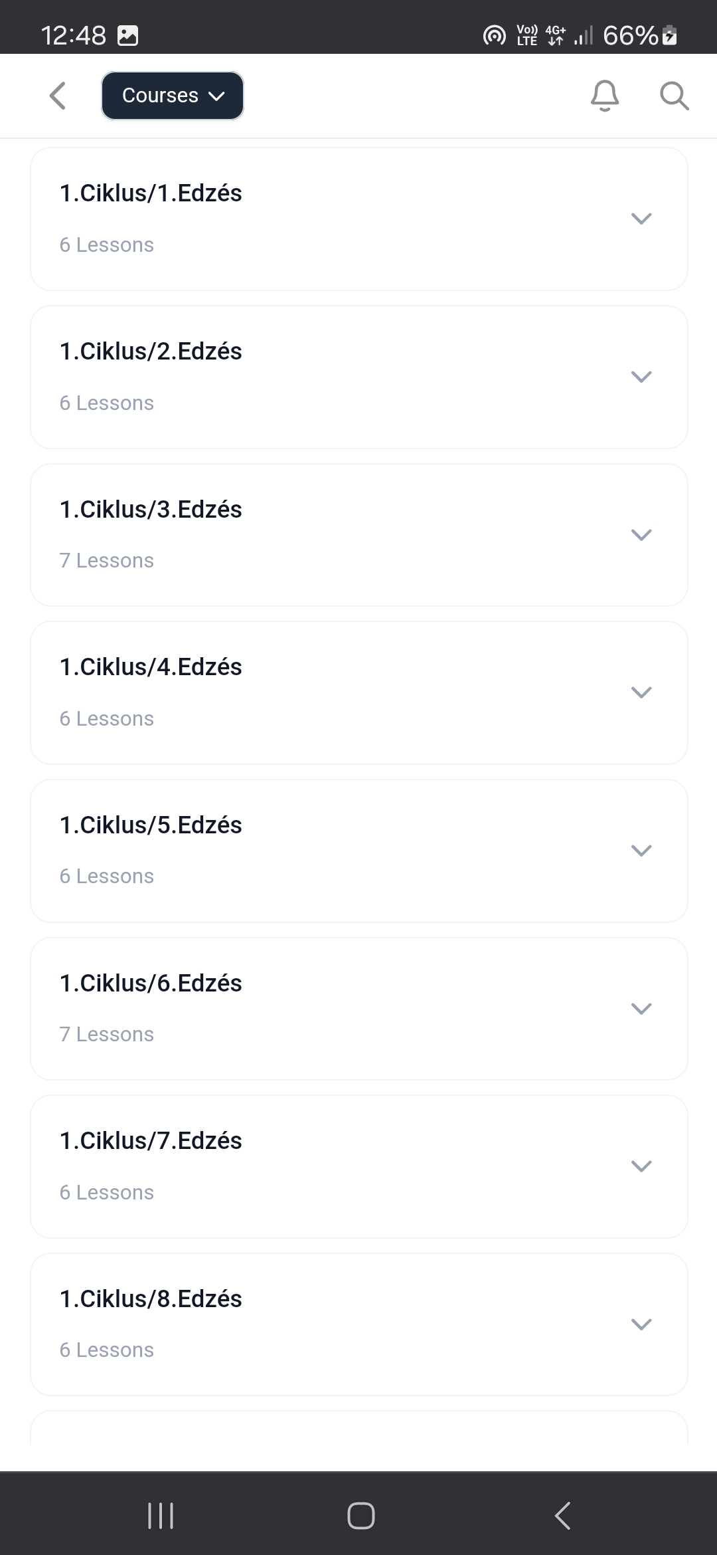
Task: Open the Courses dropdown menu
Action: [173, 96]
